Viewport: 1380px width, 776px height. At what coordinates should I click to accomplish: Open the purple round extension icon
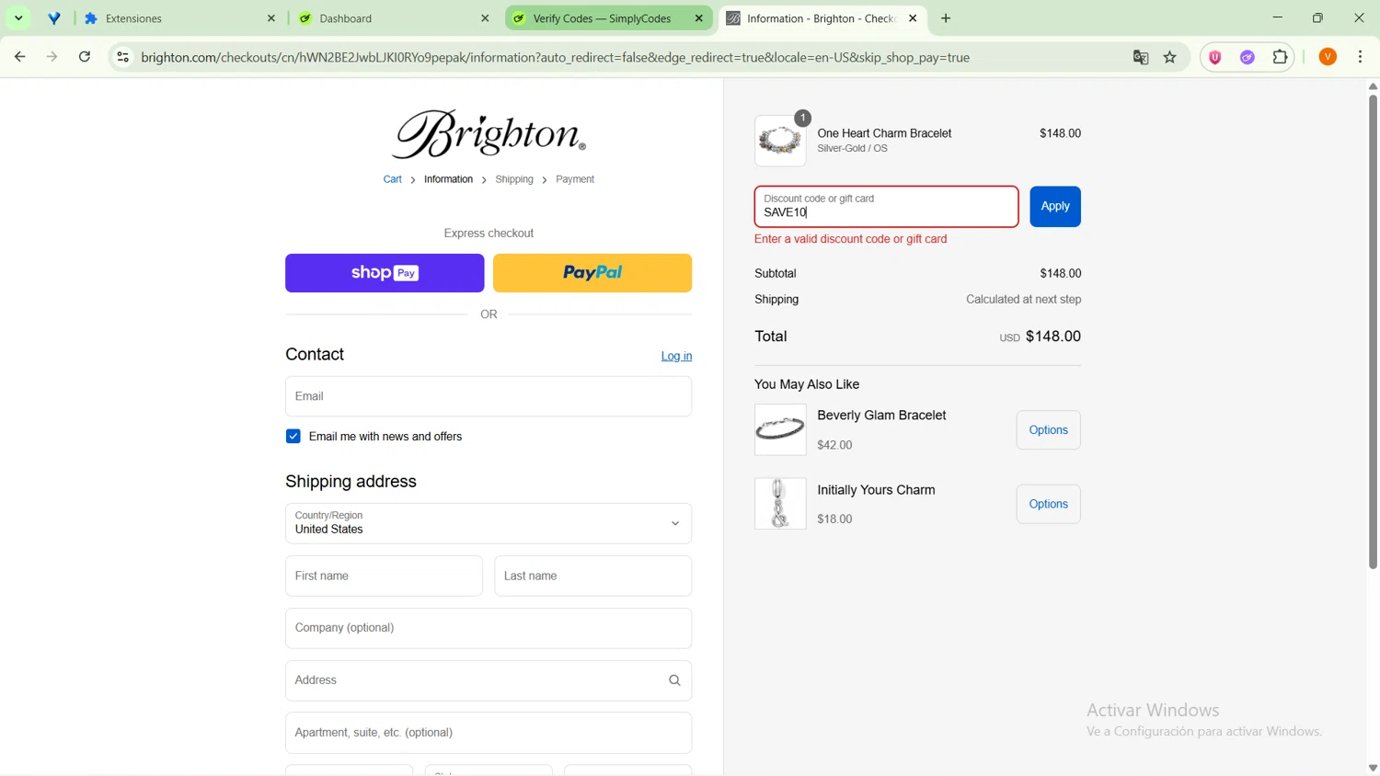click(x=1248, y=57)
